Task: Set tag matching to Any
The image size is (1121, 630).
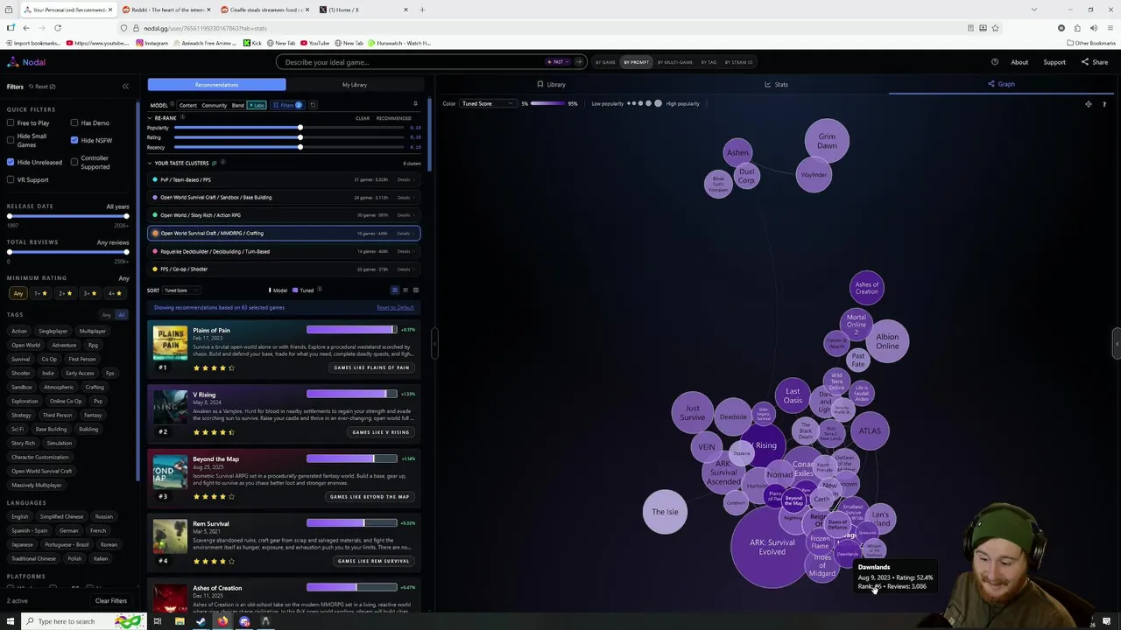Action: point(107,315)
